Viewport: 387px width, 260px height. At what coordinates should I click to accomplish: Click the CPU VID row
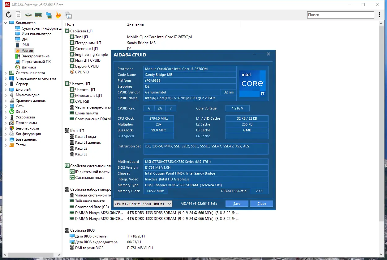tap(82, 72)
